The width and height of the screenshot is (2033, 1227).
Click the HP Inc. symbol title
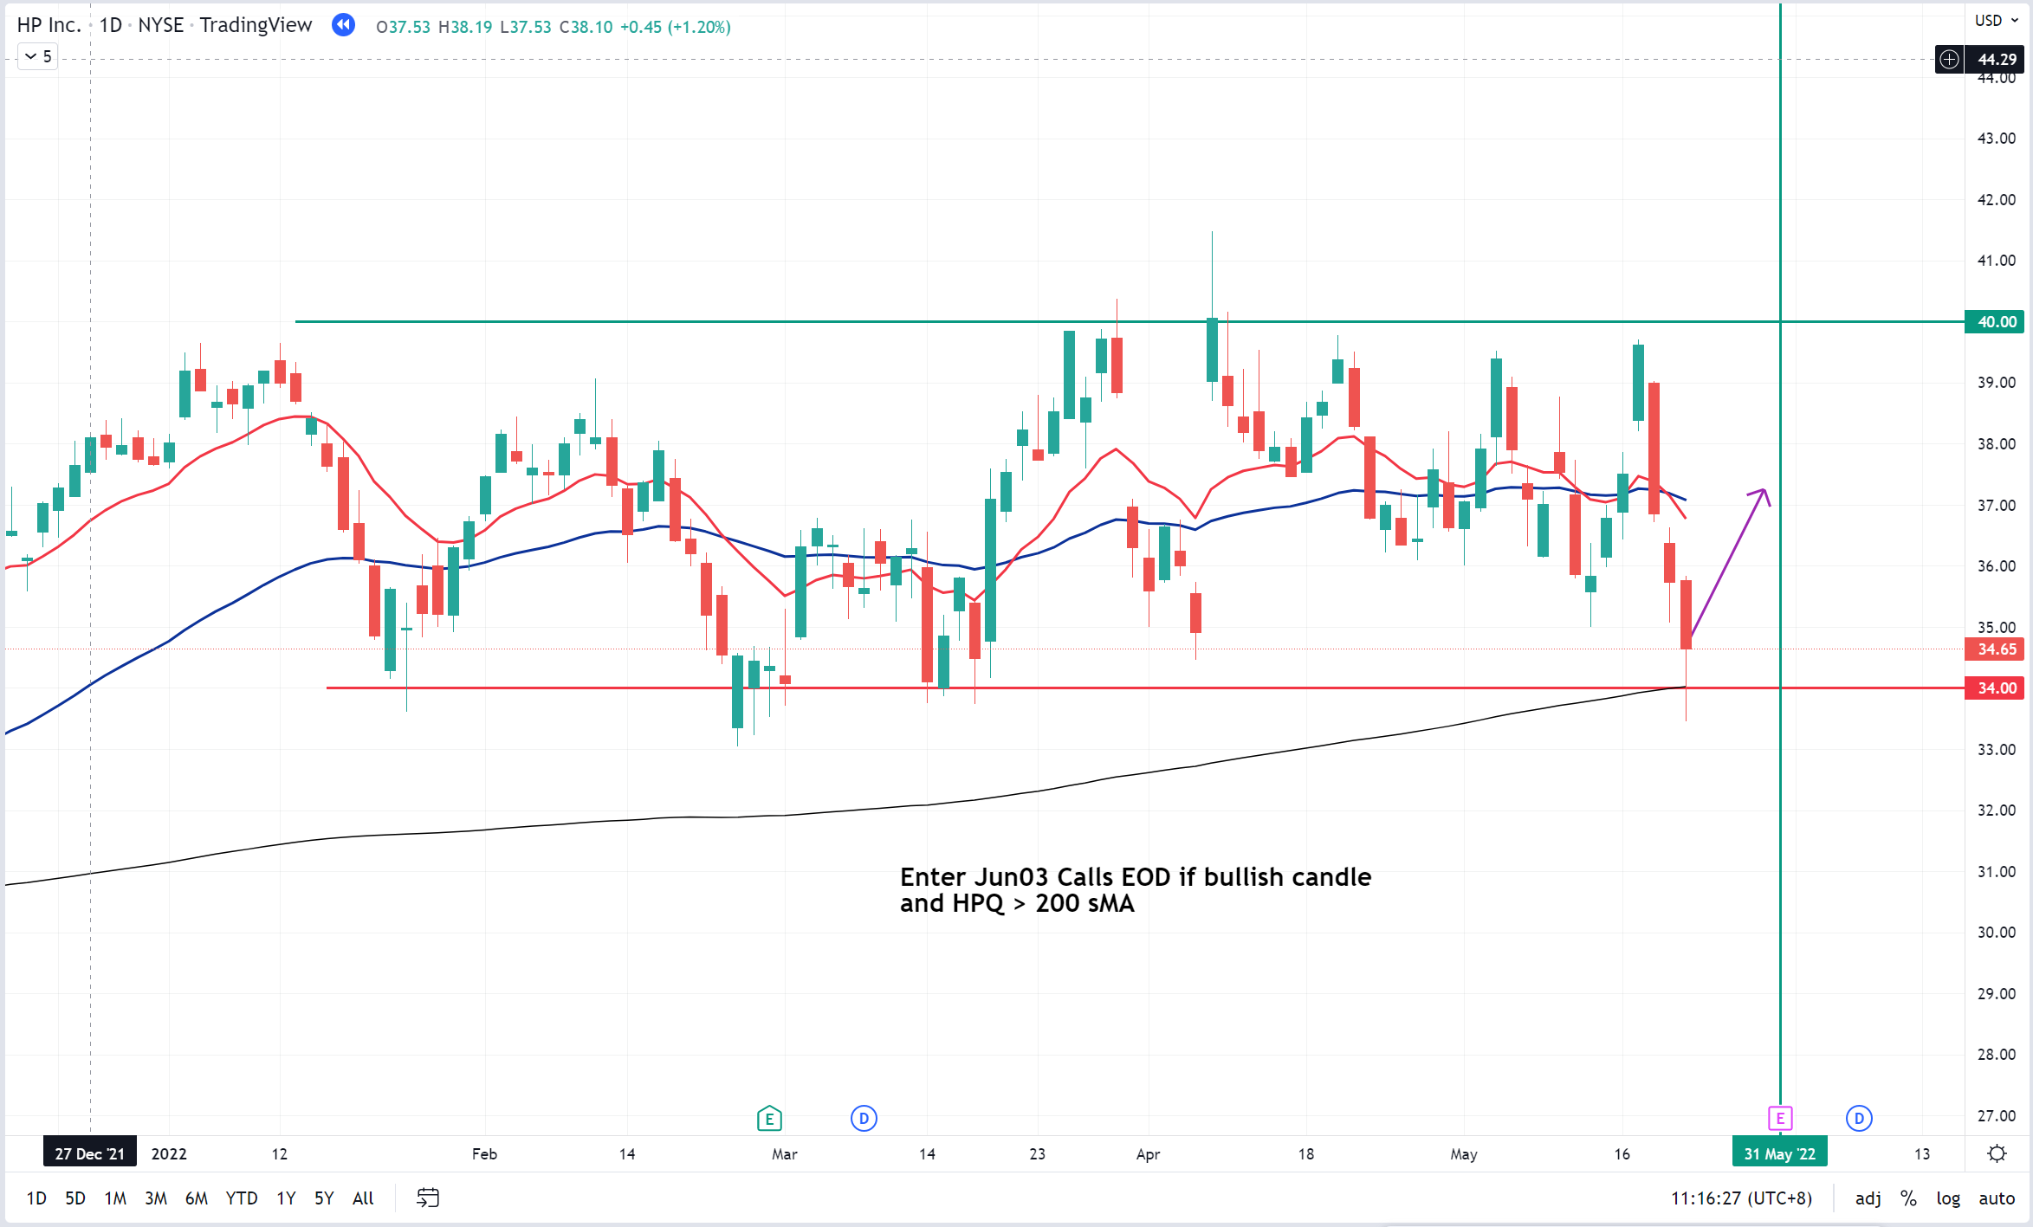pos(49,25)
